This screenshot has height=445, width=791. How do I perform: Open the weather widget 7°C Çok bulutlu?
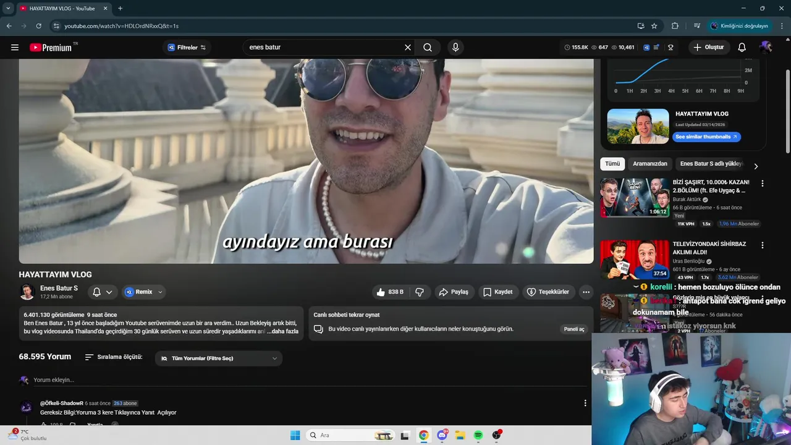[x=27, y=435]
